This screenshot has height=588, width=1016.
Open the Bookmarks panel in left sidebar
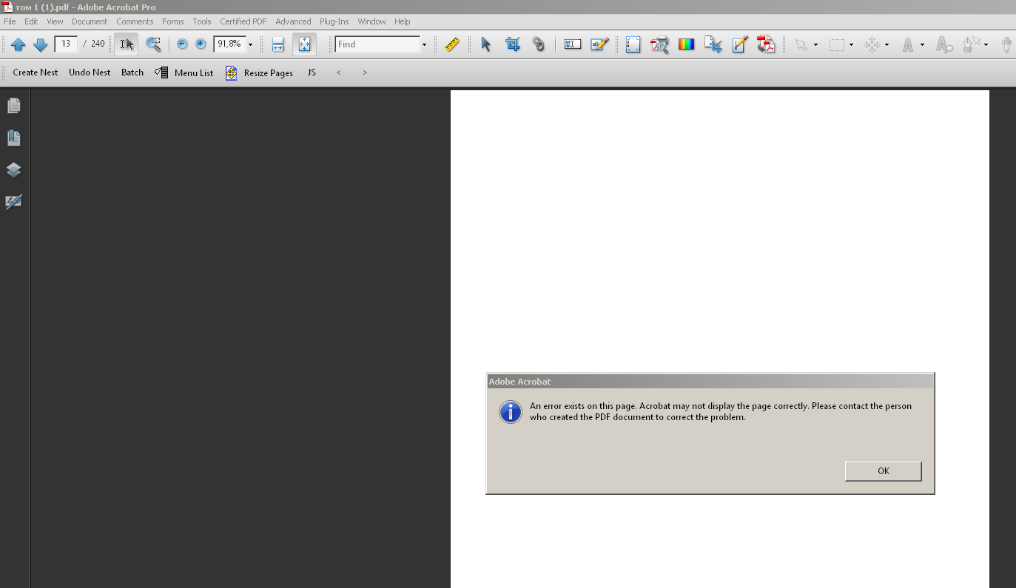(x=13, y=138)
